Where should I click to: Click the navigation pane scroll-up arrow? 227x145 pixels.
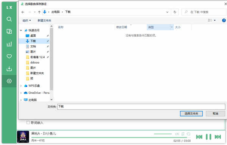(x=51, y=26)
